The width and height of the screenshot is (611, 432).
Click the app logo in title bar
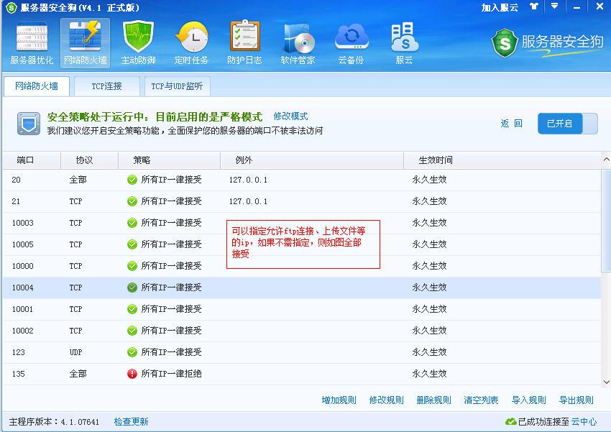12,7
